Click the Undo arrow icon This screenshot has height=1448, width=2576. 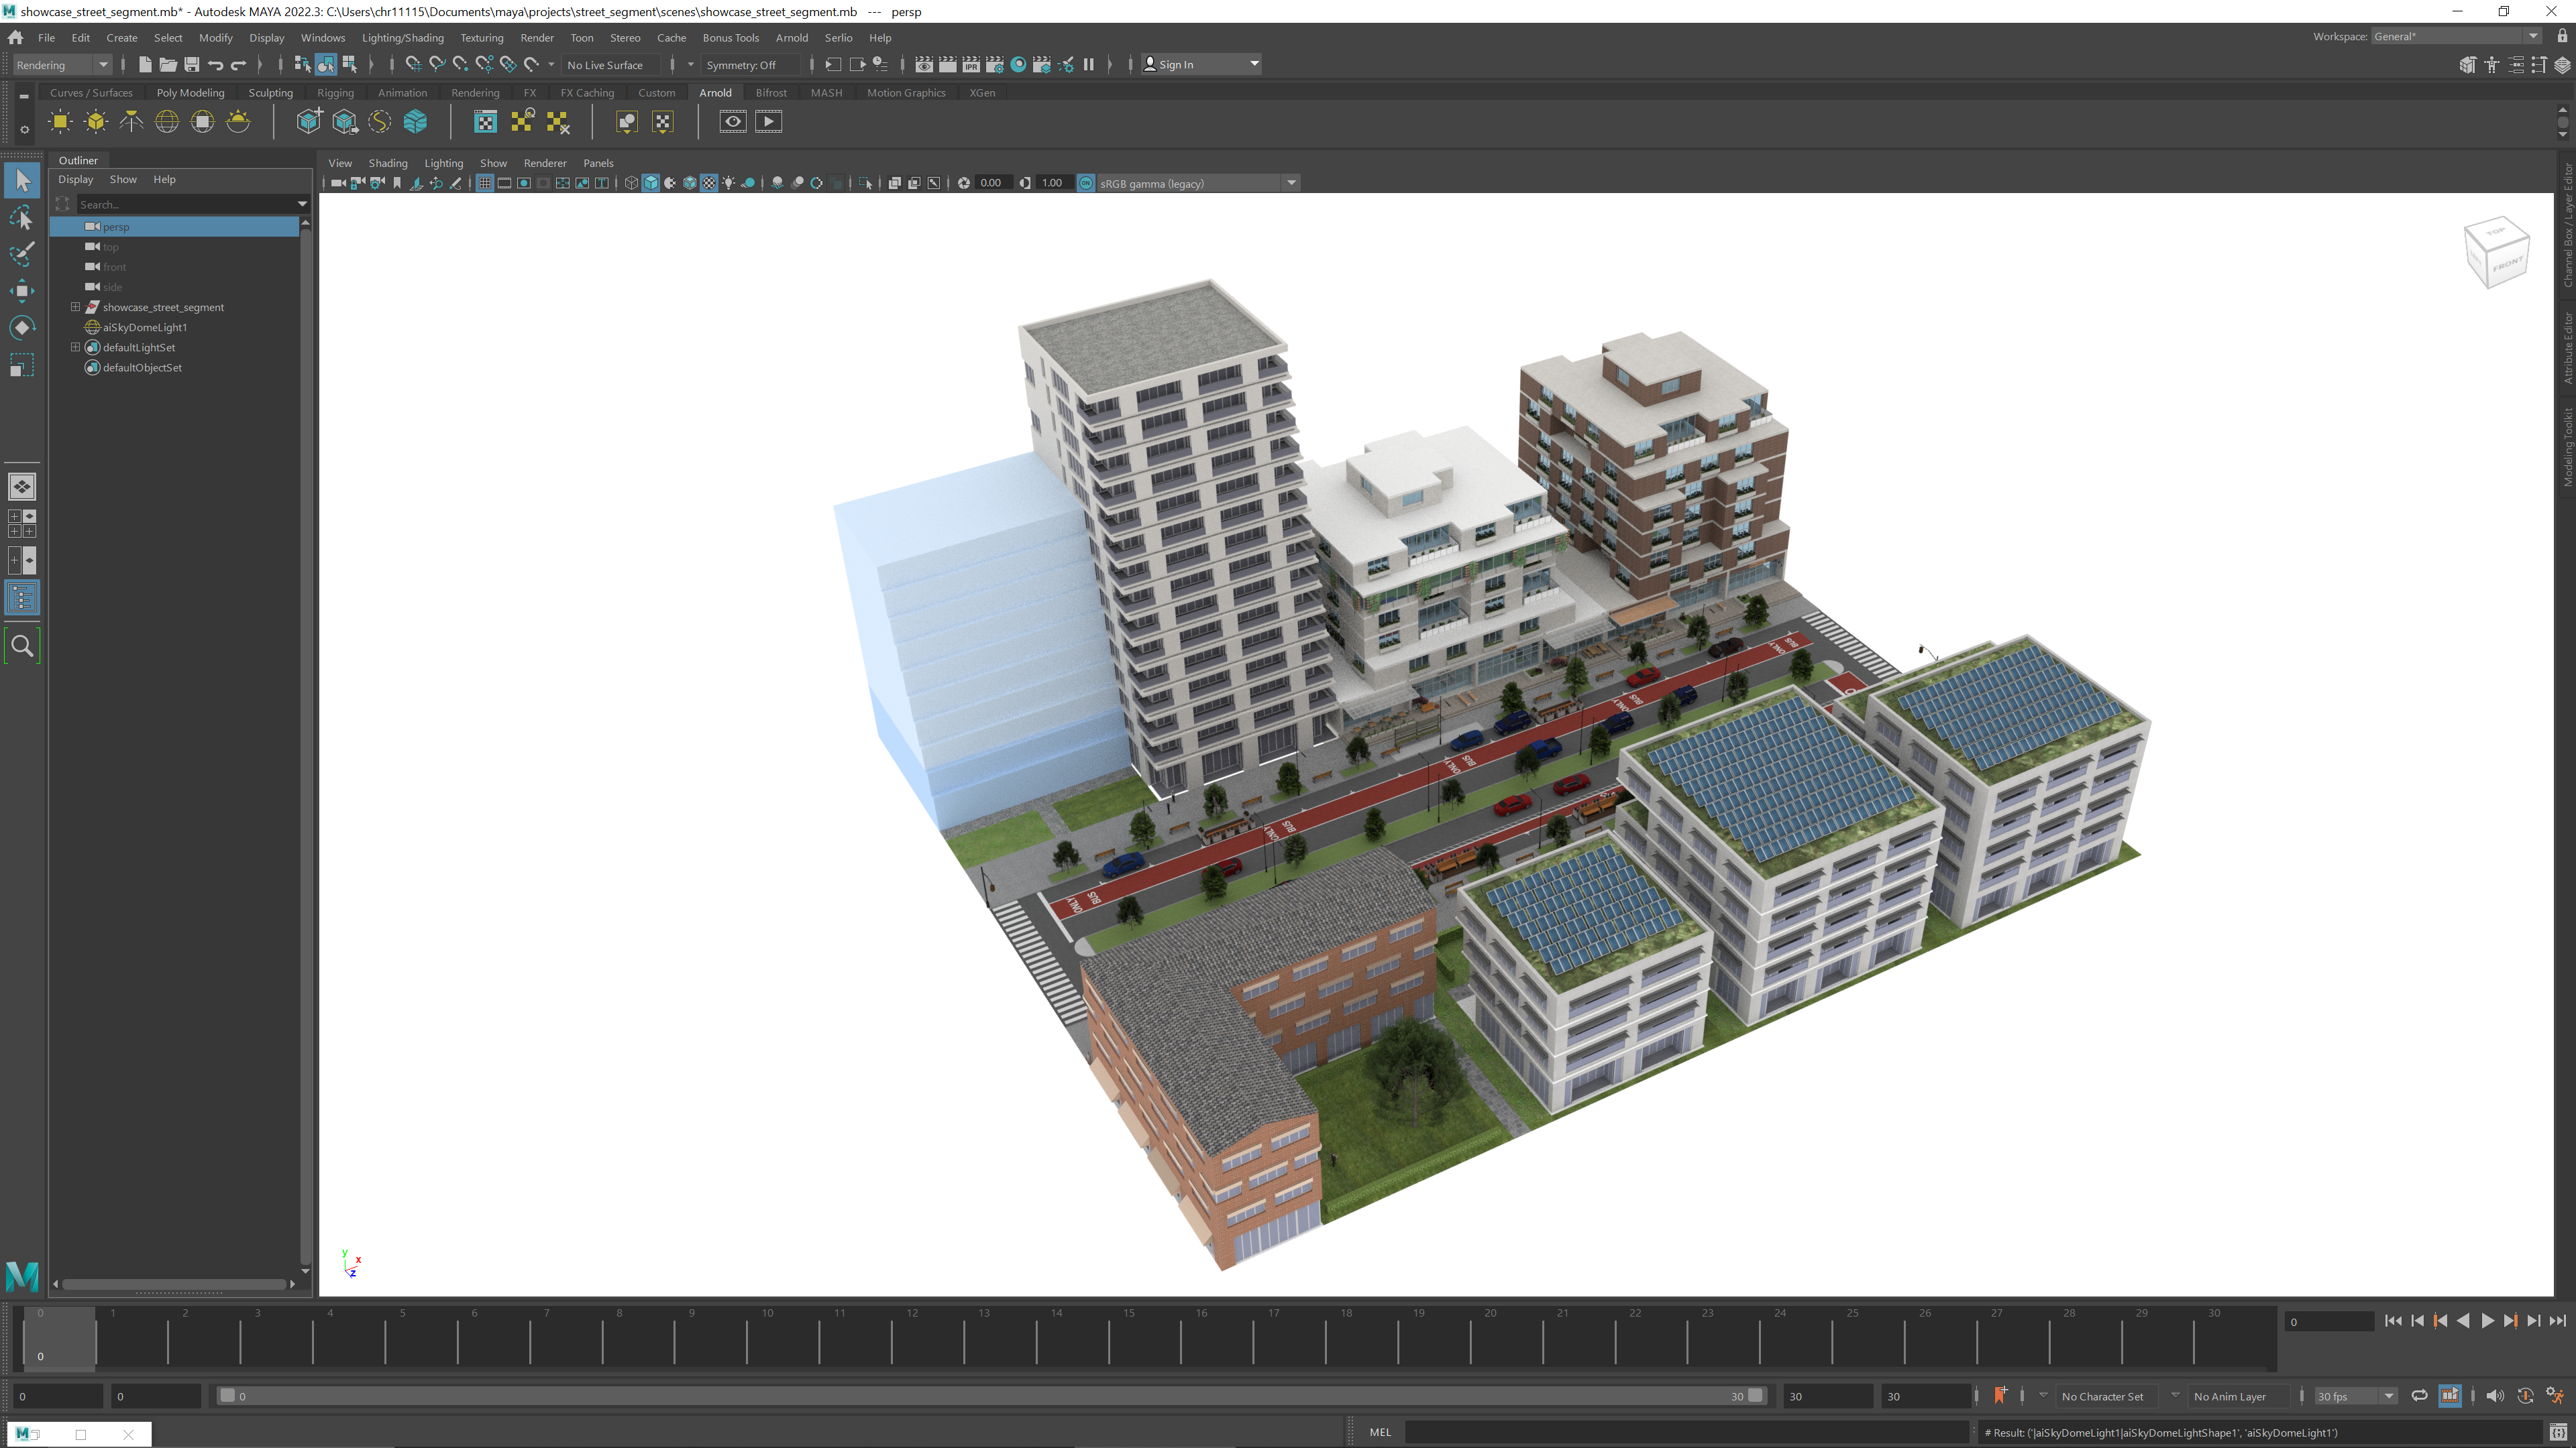pos(215,65)
